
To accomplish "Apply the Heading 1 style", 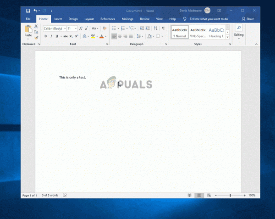I will pos(216,33).
